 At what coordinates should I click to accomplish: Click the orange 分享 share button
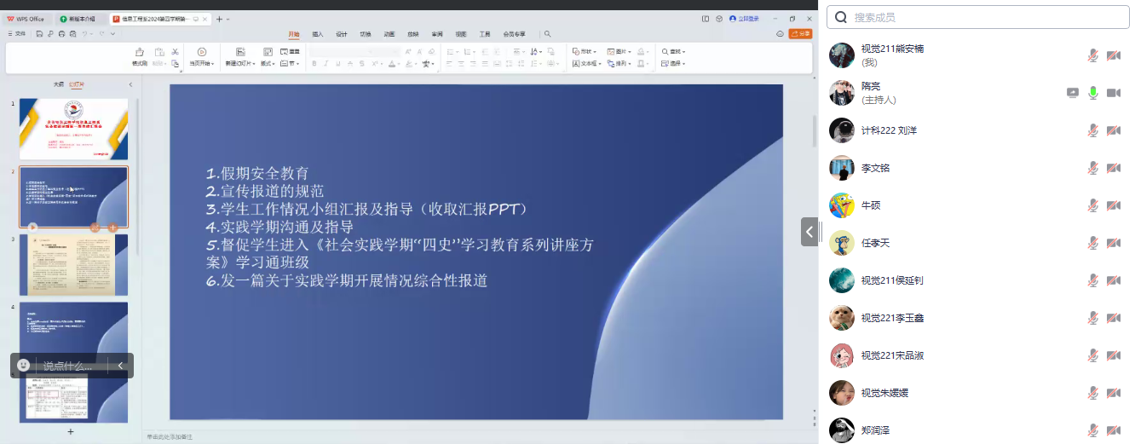click(x=800, y=34)
